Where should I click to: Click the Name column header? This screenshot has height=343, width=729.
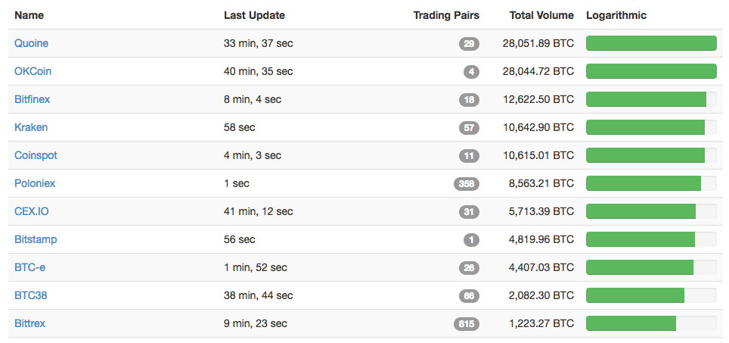[29, 15]
